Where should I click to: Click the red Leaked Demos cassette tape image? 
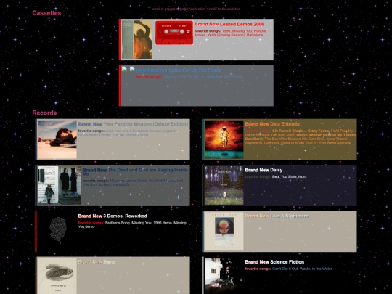pyautogui.click(x=174, y=33)
